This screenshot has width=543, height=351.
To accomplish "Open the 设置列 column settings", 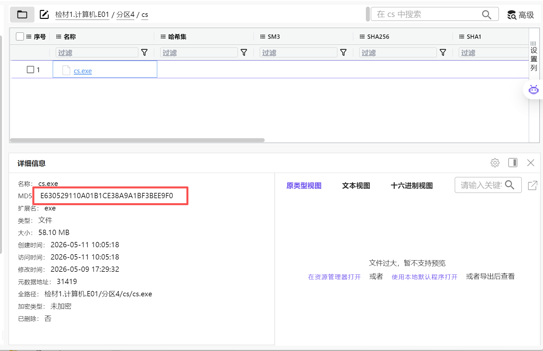I will click(x=533, y=56).
